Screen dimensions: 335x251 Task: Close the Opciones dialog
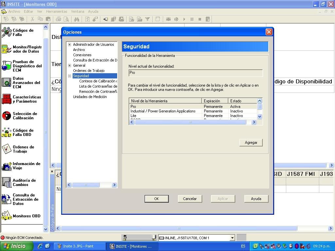tap(269, 32)
